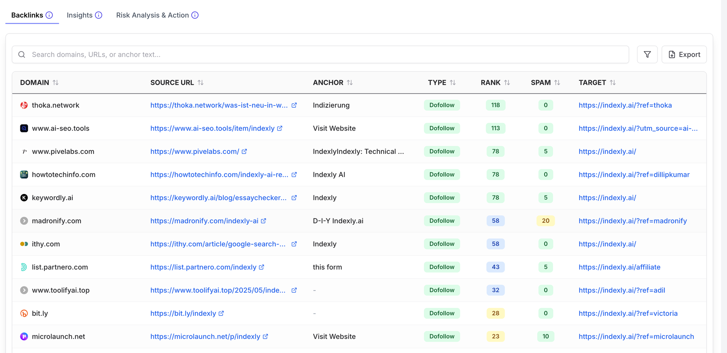Switch to the Insights tab
The width and height of the screenshot is (727, 353).
tap(80, 15)
